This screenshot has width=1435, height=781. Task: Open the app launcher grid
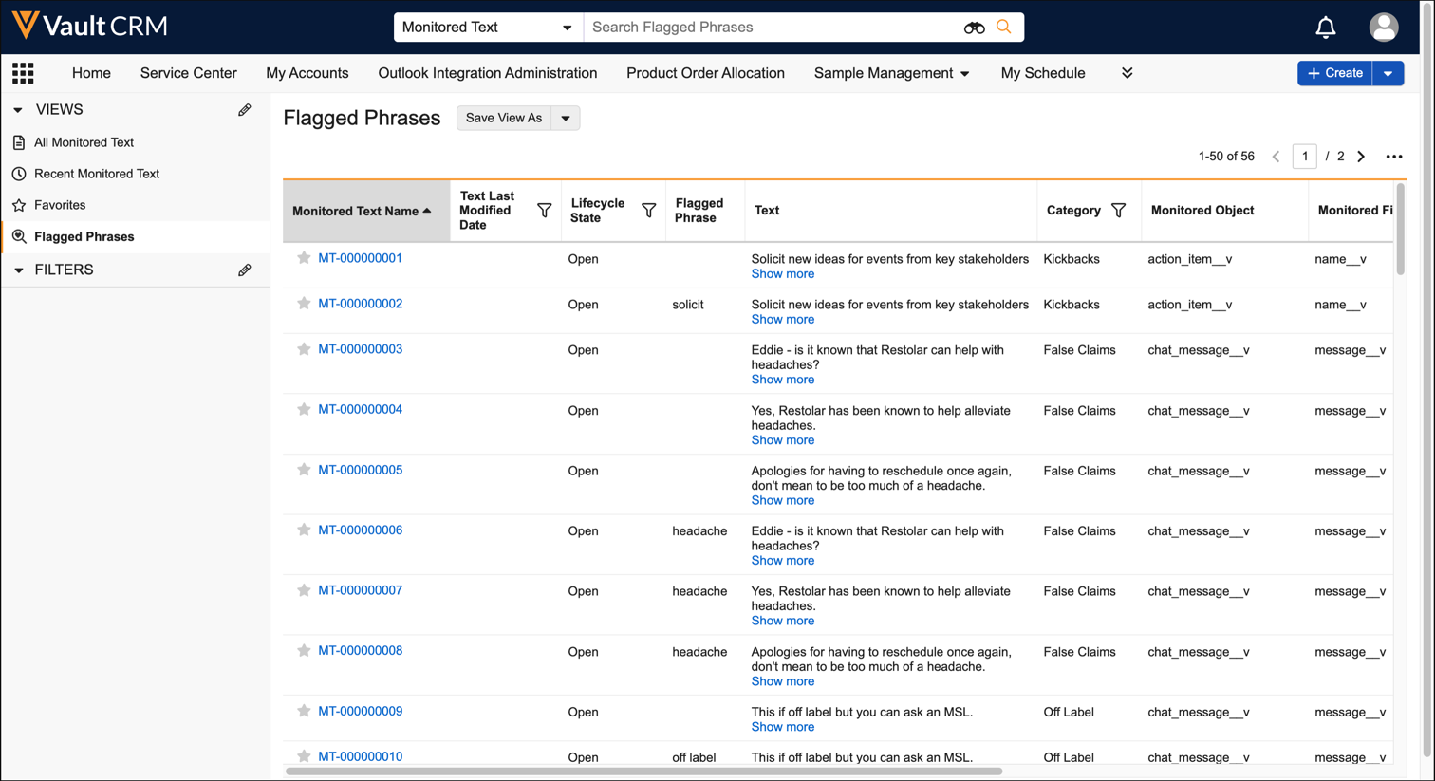pos(23,73)
